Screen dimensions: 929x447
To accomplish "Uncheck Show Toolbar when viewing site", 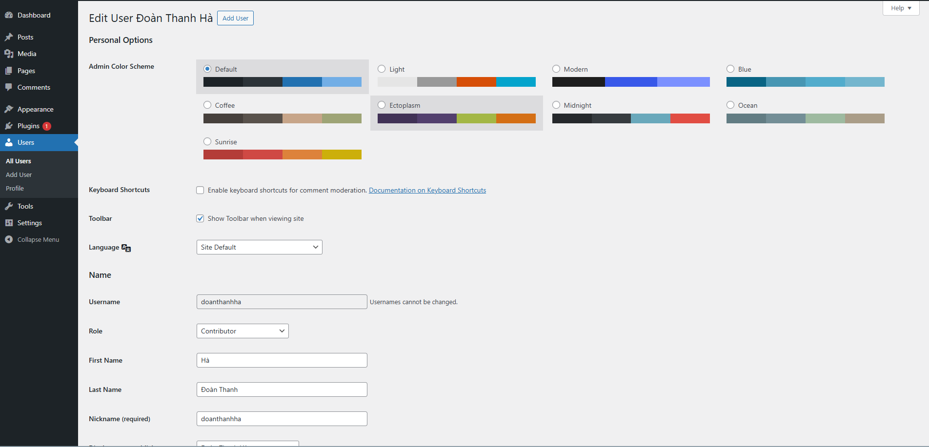I will 200,218.
